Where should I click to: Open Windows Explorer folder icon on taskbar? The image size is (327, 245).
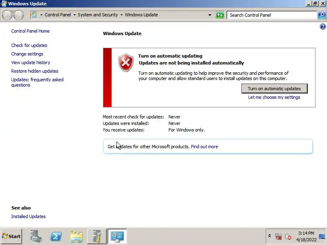pos(76,237)
